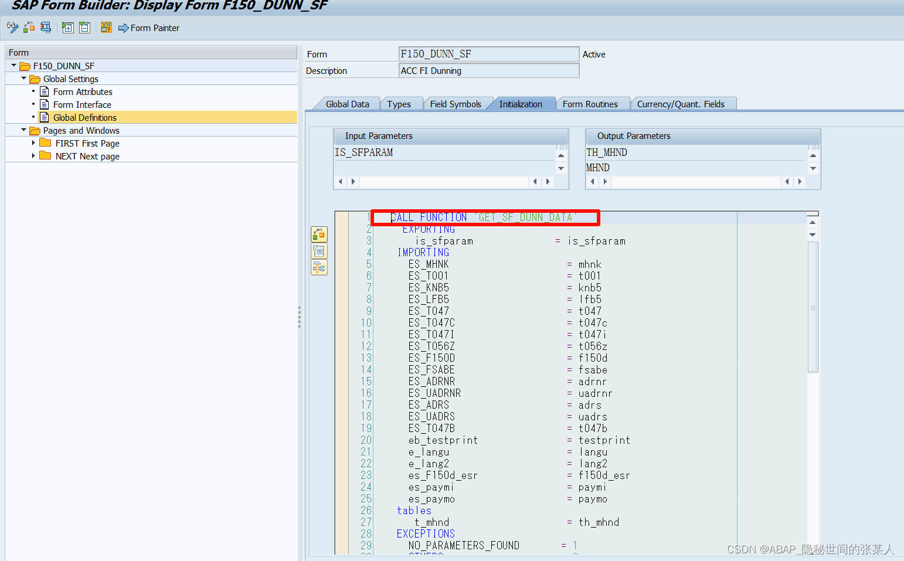Collapse the Pages and Windows folder

pyautogui.click(x=23, y=130)
